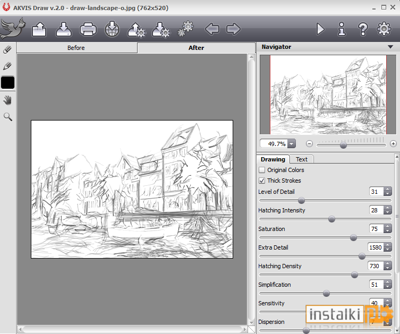This screenshot has width=400, height=334.
Task: Select the Eraser tool
Action: coord(7,50)
